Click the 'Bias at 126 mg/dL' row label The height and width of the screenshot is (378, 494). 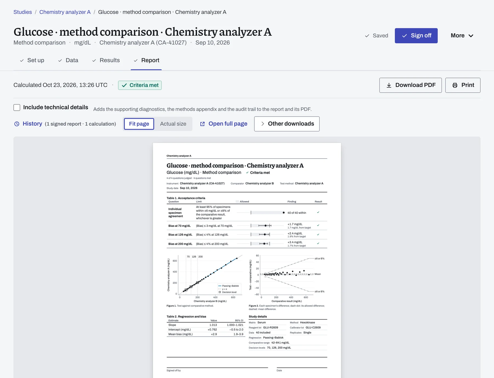[180, 235]
